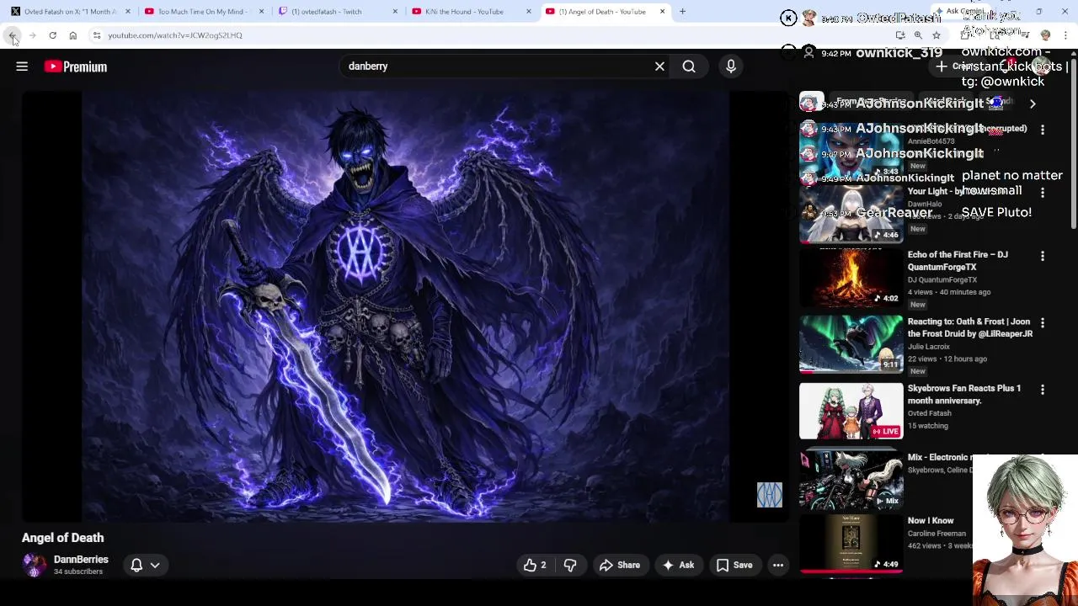Open more actions ellipsis below video
The image size is (1078, 606).
pos(778,566)
